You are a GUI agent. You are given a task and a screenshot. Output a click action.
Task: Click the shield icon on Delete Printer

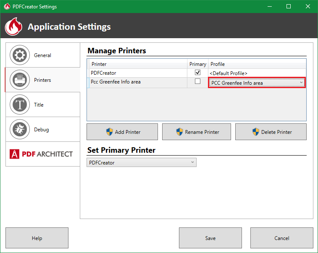tap(256, 132)
